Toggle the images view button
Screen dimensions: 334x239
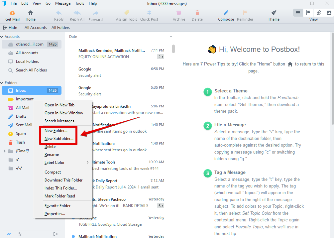329,13
